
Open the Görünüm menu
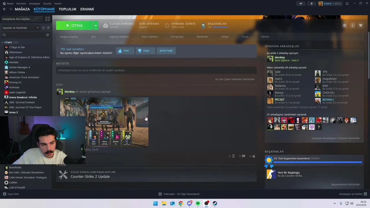point(21,3)
